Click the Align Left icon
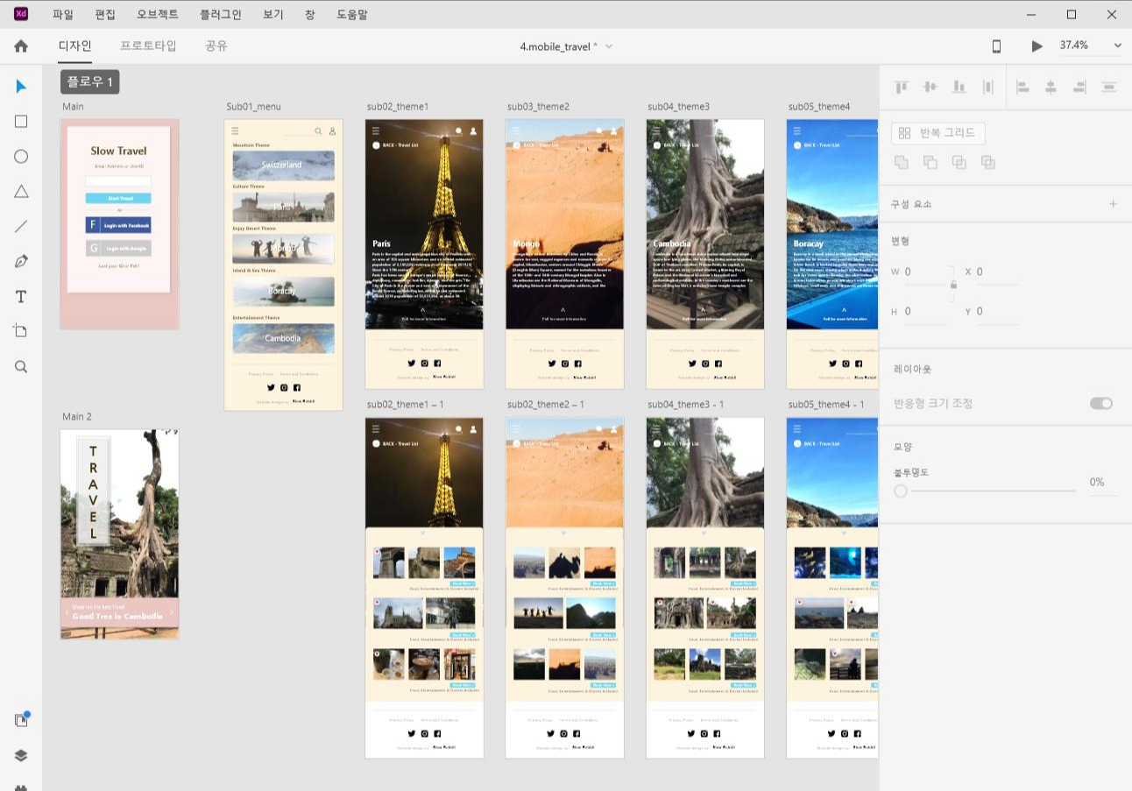The width and height of the screenshot is (1132, 791). [x=1022, y=87]
